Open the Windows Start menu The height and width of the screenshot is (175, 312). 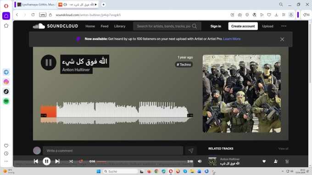99,171
